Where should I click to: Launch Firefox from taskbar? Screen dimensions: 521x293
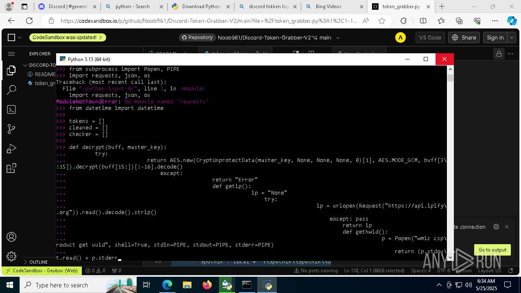click(x=207, y=285)
